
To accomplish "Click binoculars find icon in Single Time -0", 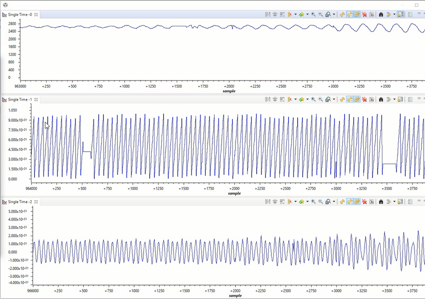I will 381,14.
